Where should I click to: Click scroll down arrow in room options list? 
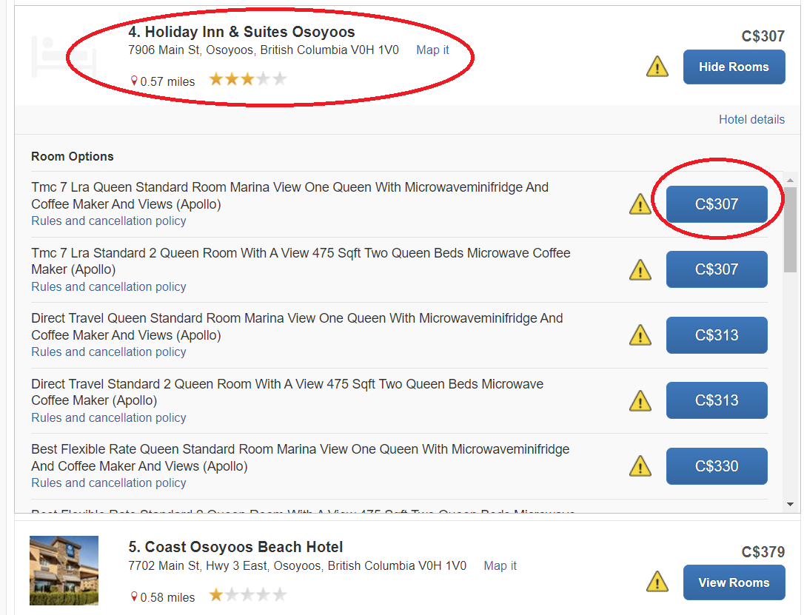click(790, 504)
